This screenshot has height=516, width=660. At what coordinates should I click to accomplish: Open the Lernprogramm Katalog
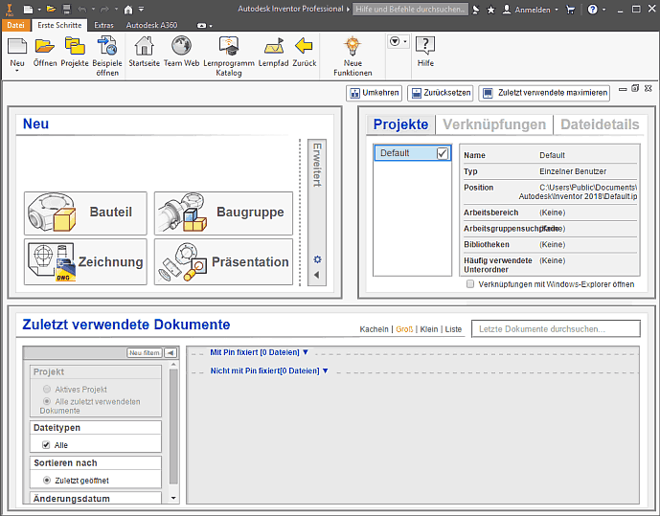(229, 46)
